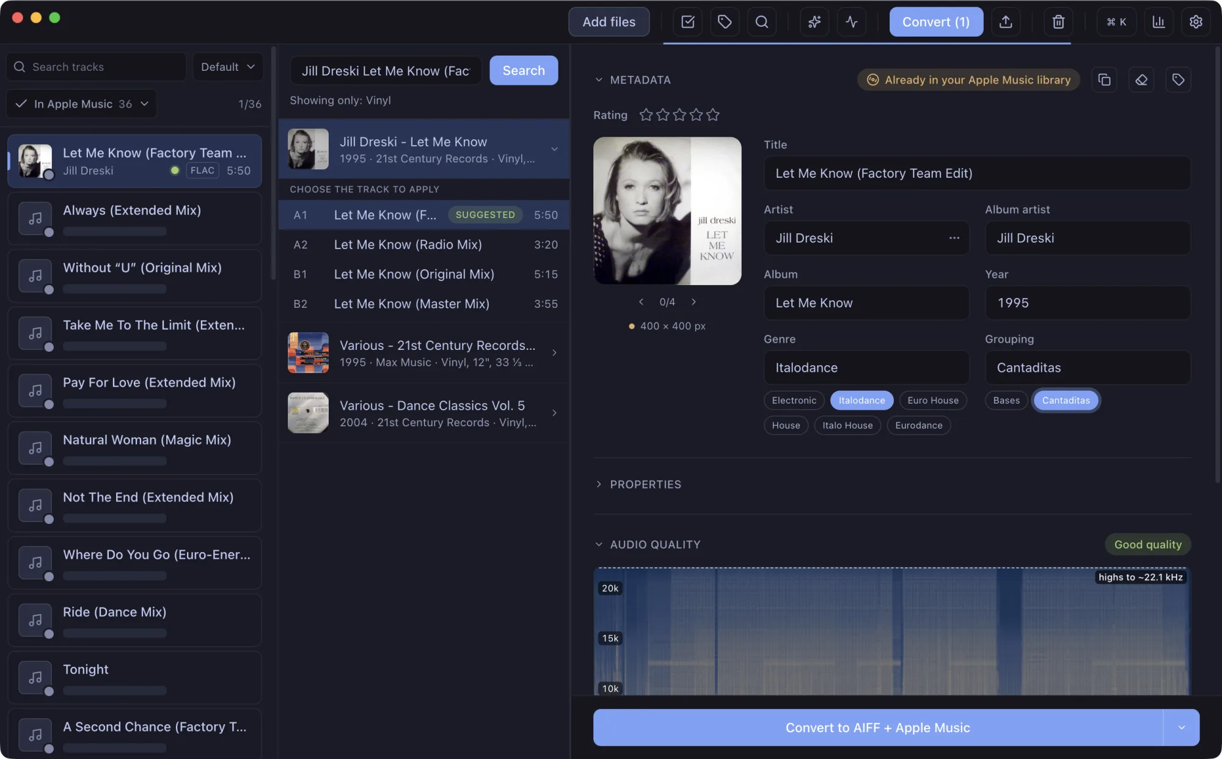The width and height of the screenshot is (1222, 759).
Task: Click the Artist field ellipsis icon
Action: pyautogui.click(x=954, y=238)
